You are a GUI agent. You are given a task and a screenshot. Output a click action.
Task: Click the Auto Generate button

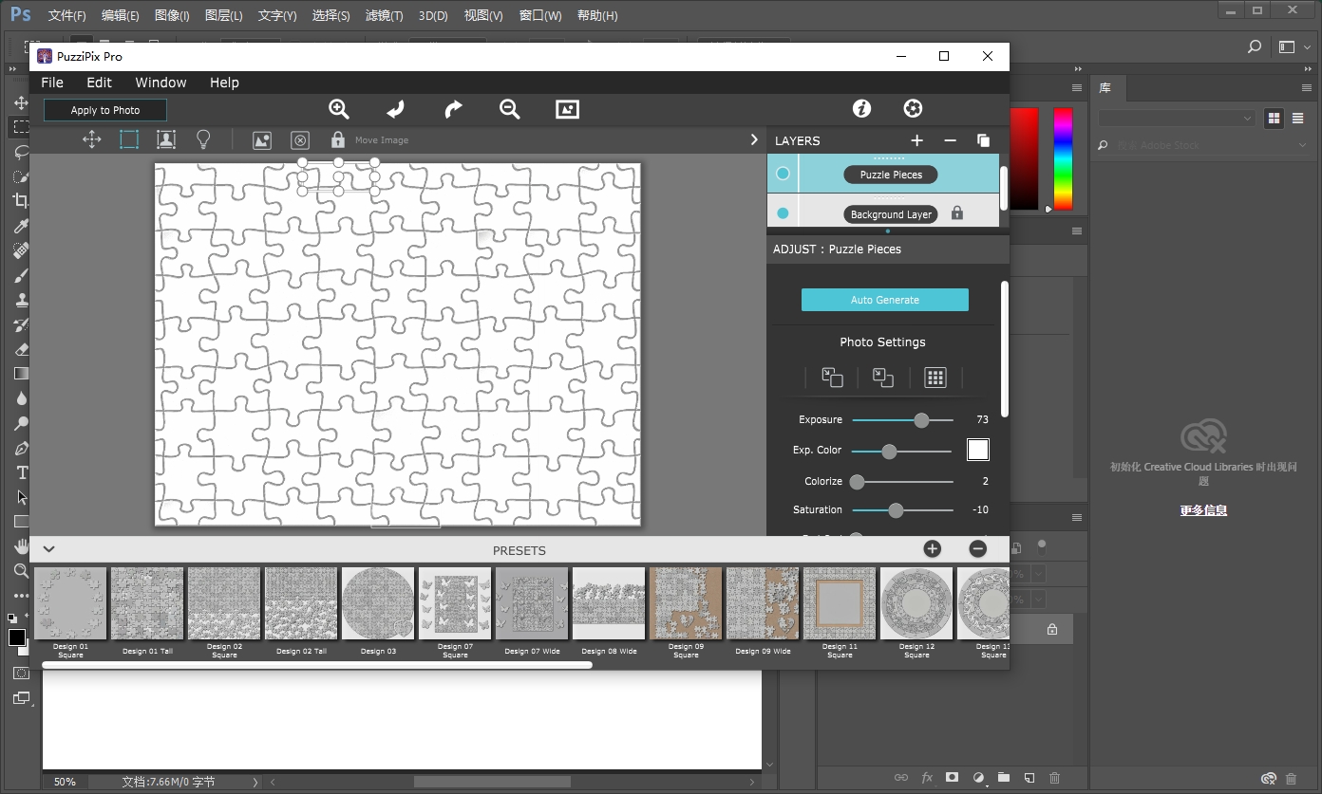click(884, 300)
